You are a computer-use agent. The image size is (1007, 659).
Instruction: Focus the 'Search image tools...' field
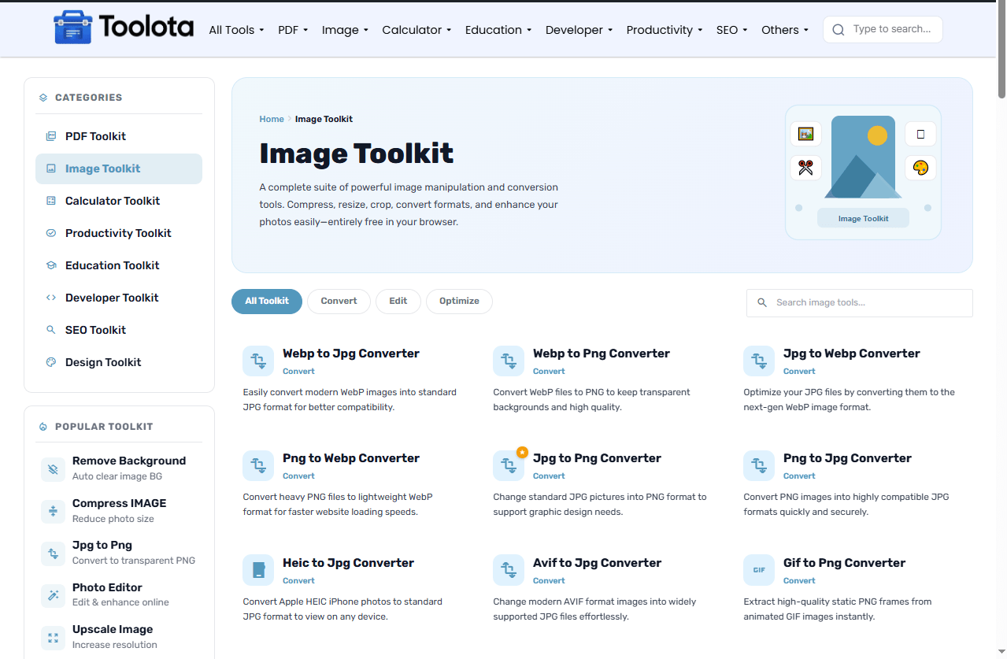click(x=860, y=302)
